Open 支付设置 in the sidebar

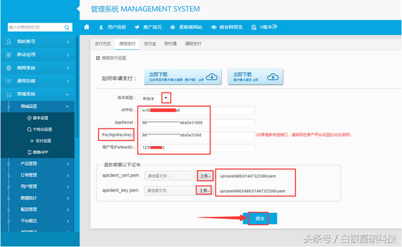point(38,141)
